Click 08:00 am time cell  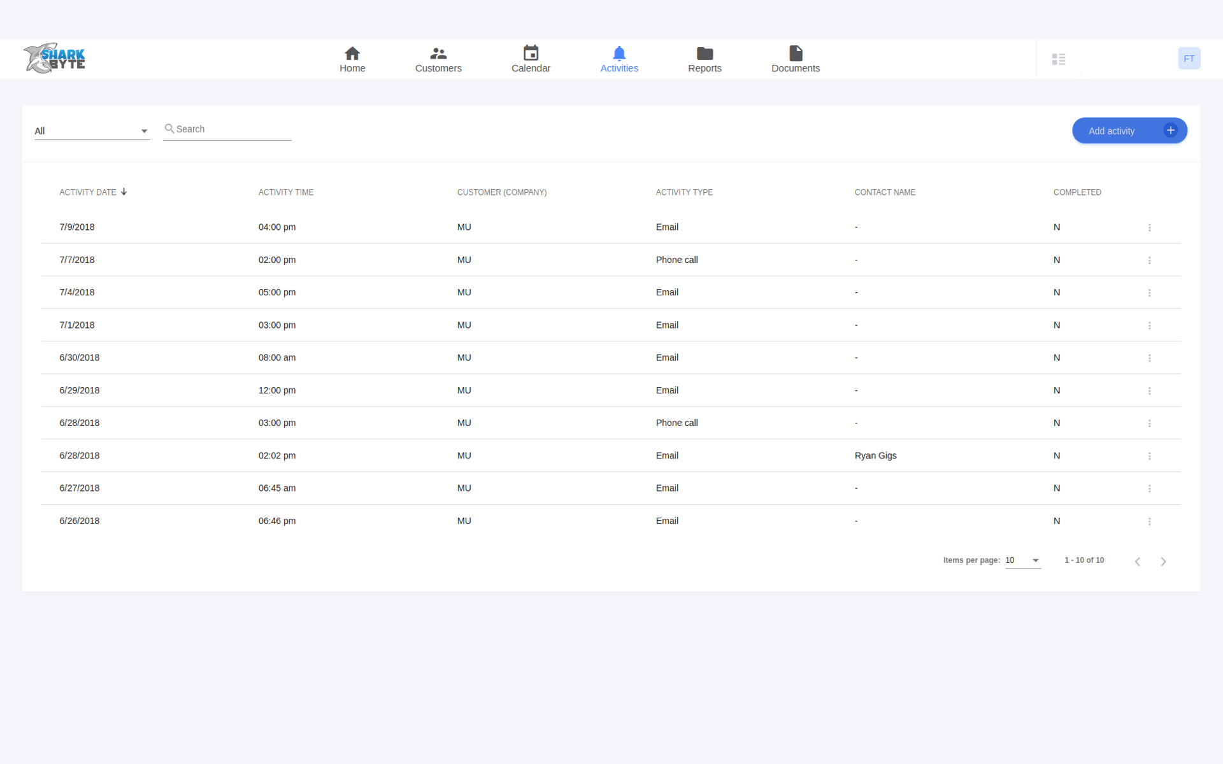coord(277,358)
